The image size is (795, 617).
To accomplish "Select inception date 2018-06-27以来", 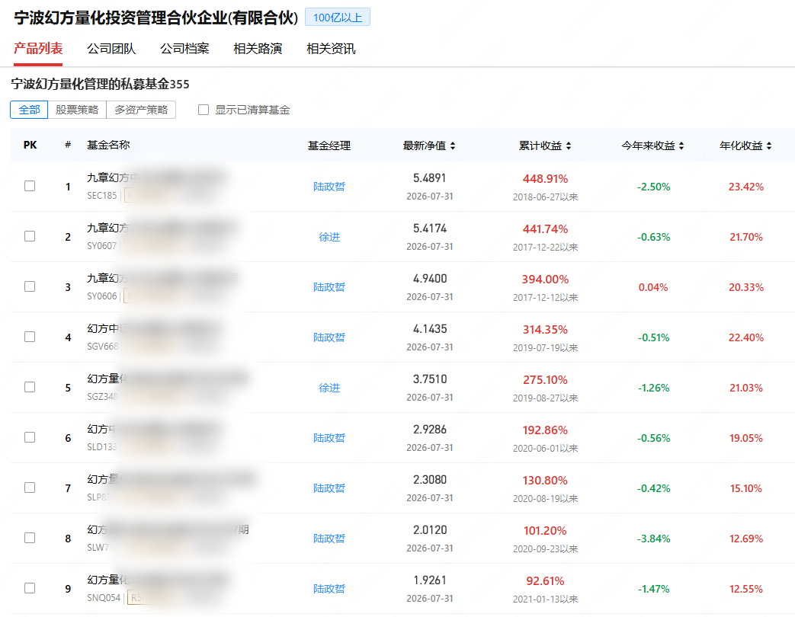I will (545, 197).
